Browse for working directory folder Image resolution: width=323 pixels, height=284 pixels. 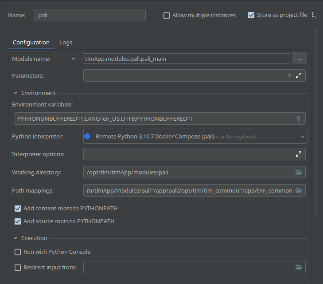coord(299,173)
